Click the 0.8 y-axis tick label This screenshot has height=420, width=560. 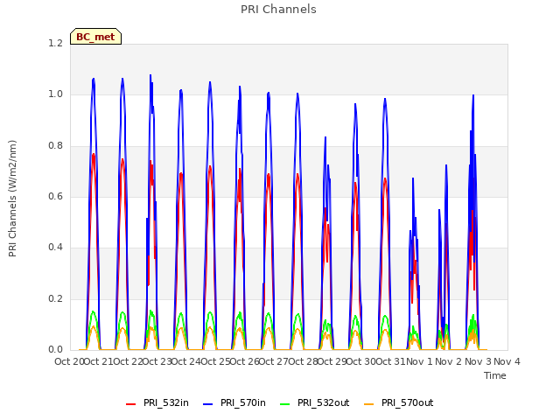point(55,146)
